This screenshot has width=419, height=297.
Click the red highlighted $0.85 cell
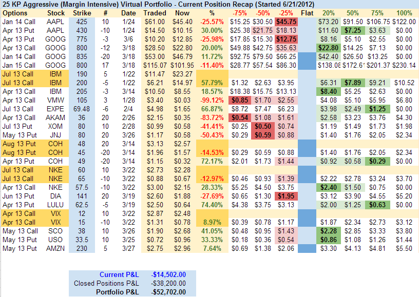(x=238, y=100)
